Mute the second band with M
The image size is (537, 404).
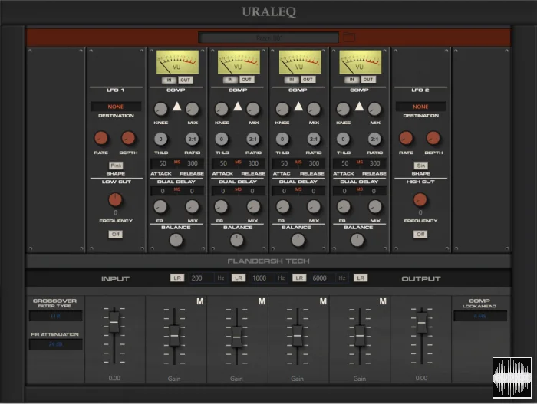[x=262, y=301]
